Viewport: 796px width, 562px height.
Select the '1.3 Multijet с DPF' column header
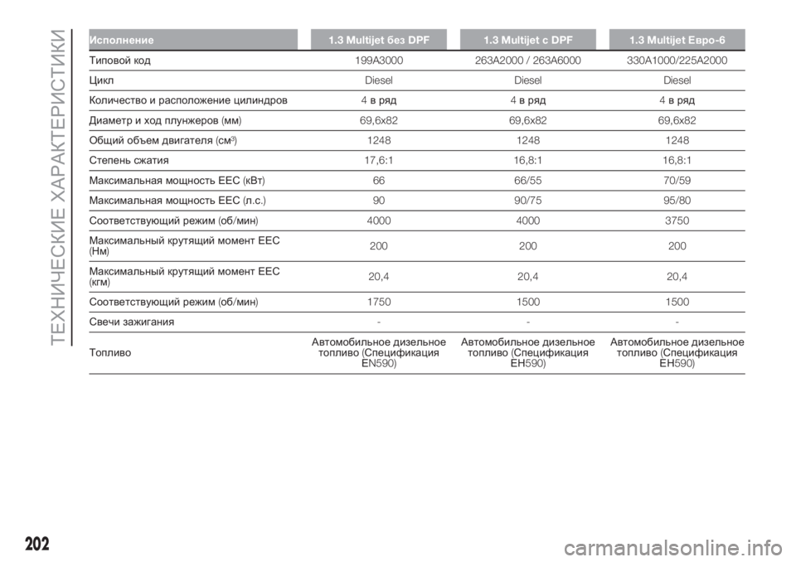[x=528, y=40]
